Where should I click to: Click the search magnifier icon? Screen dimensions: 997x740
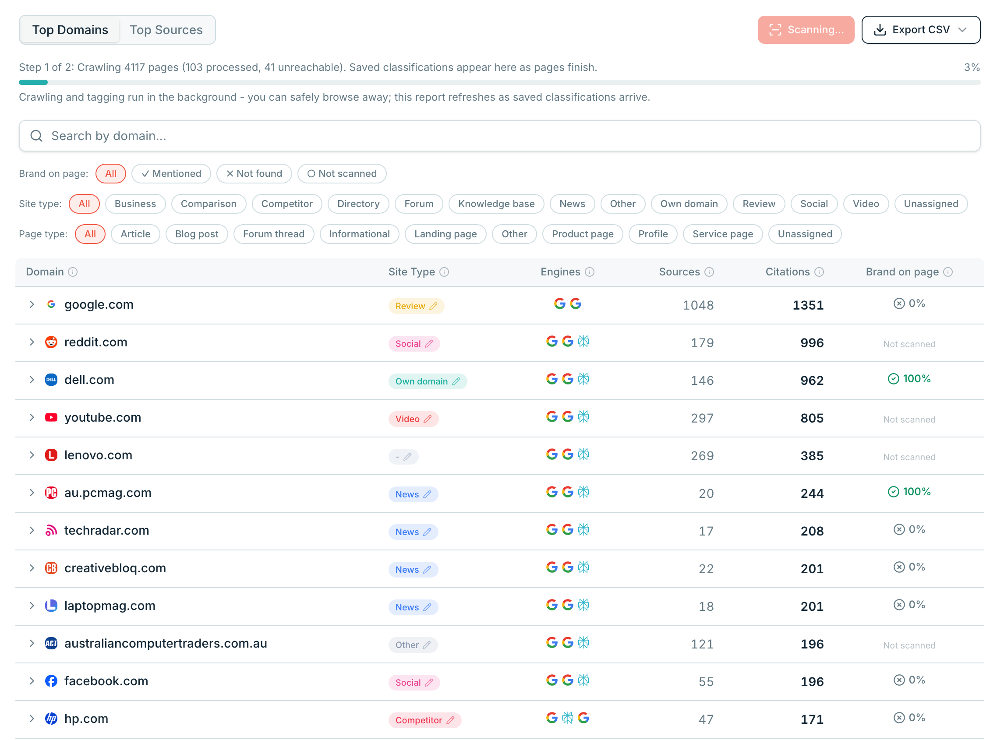[x=36, y=136]
